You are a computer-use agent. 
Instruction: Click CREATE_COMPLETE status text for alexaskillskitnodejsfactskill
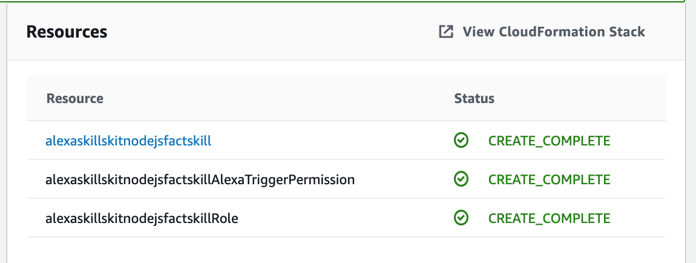pos(549,141)
